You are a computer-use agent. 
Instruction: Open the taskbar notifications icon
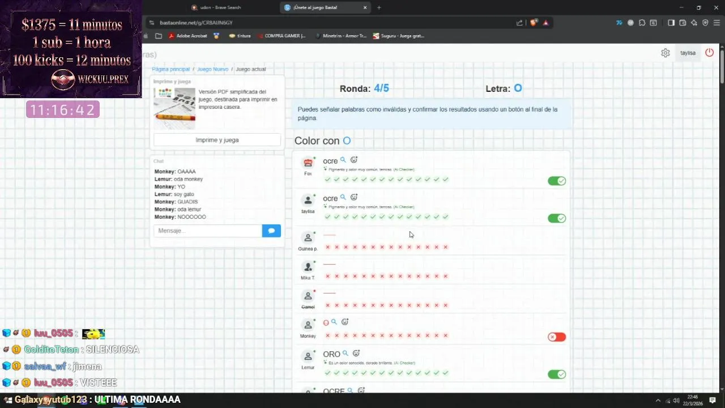(712, 400)
